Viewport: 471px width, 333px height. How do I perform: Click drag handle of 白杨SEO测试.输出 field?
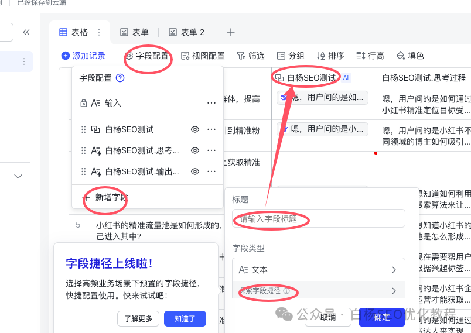tap(84, 171)
